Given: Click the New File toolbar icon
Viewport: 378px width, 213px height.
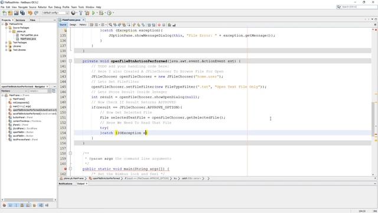Looking at the screenshot, I should [x=4, y=13].
